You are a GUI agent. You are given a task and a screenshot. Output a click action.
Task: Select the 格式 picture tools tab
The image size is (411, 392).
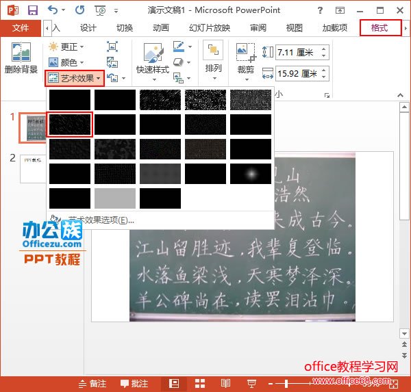click(380, 28)
